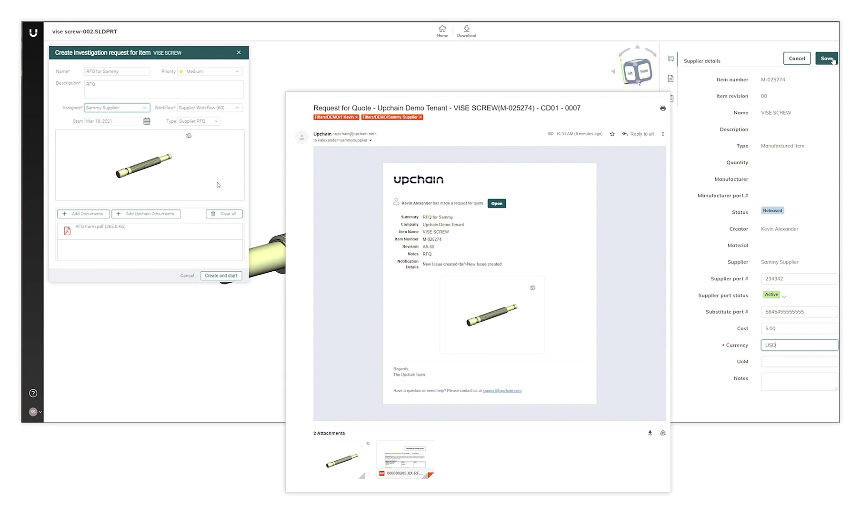Open the email's three-dot more menu
Viewport: 861px width, 514px height.
click(663, 134)
